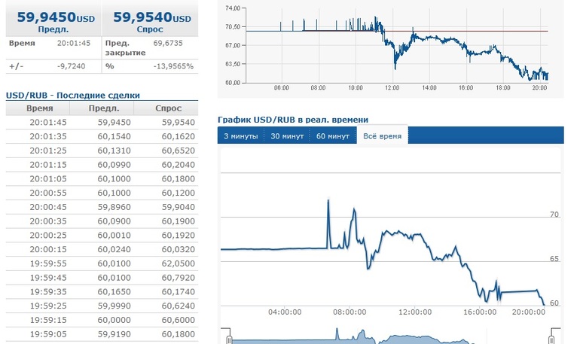Image resolution: width=580 pixels, height=344 pixels.
Task: Select the "3 минуты" chart tab
Action: coord(240,136)
